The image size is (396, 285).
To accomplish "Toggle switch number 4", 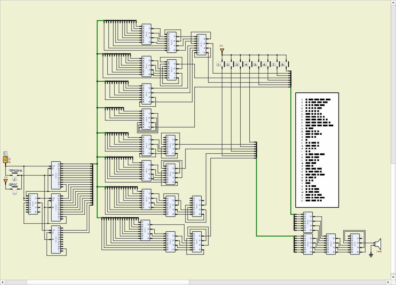I will click(246, 64).
